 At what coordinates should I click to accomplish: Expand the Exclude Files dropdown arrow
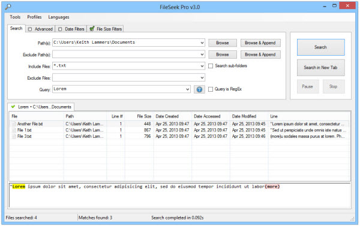(x=202, y=77)
